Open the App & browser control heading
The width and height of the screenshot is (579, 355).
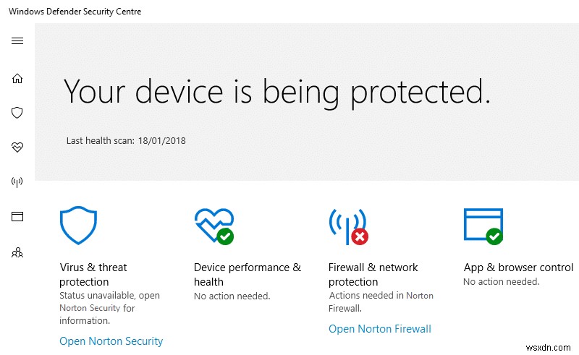point(517,268)
